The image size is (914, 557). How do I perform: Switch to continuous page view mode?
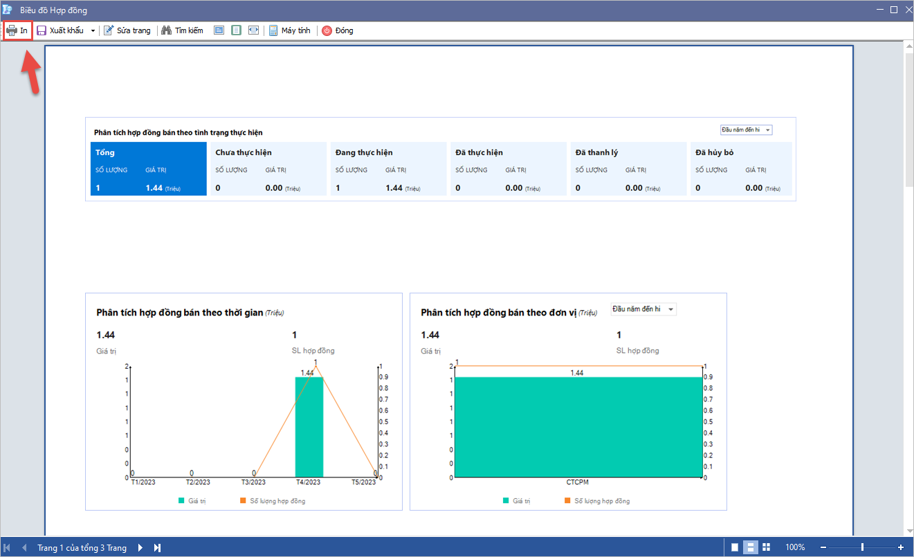pyautogui.click(x=751, y=547)
